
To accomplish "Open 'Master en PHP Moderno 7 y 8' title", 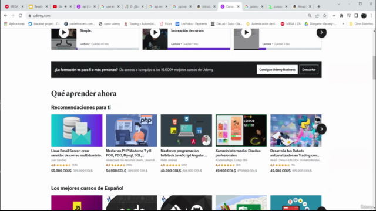I will pos(129,153).
